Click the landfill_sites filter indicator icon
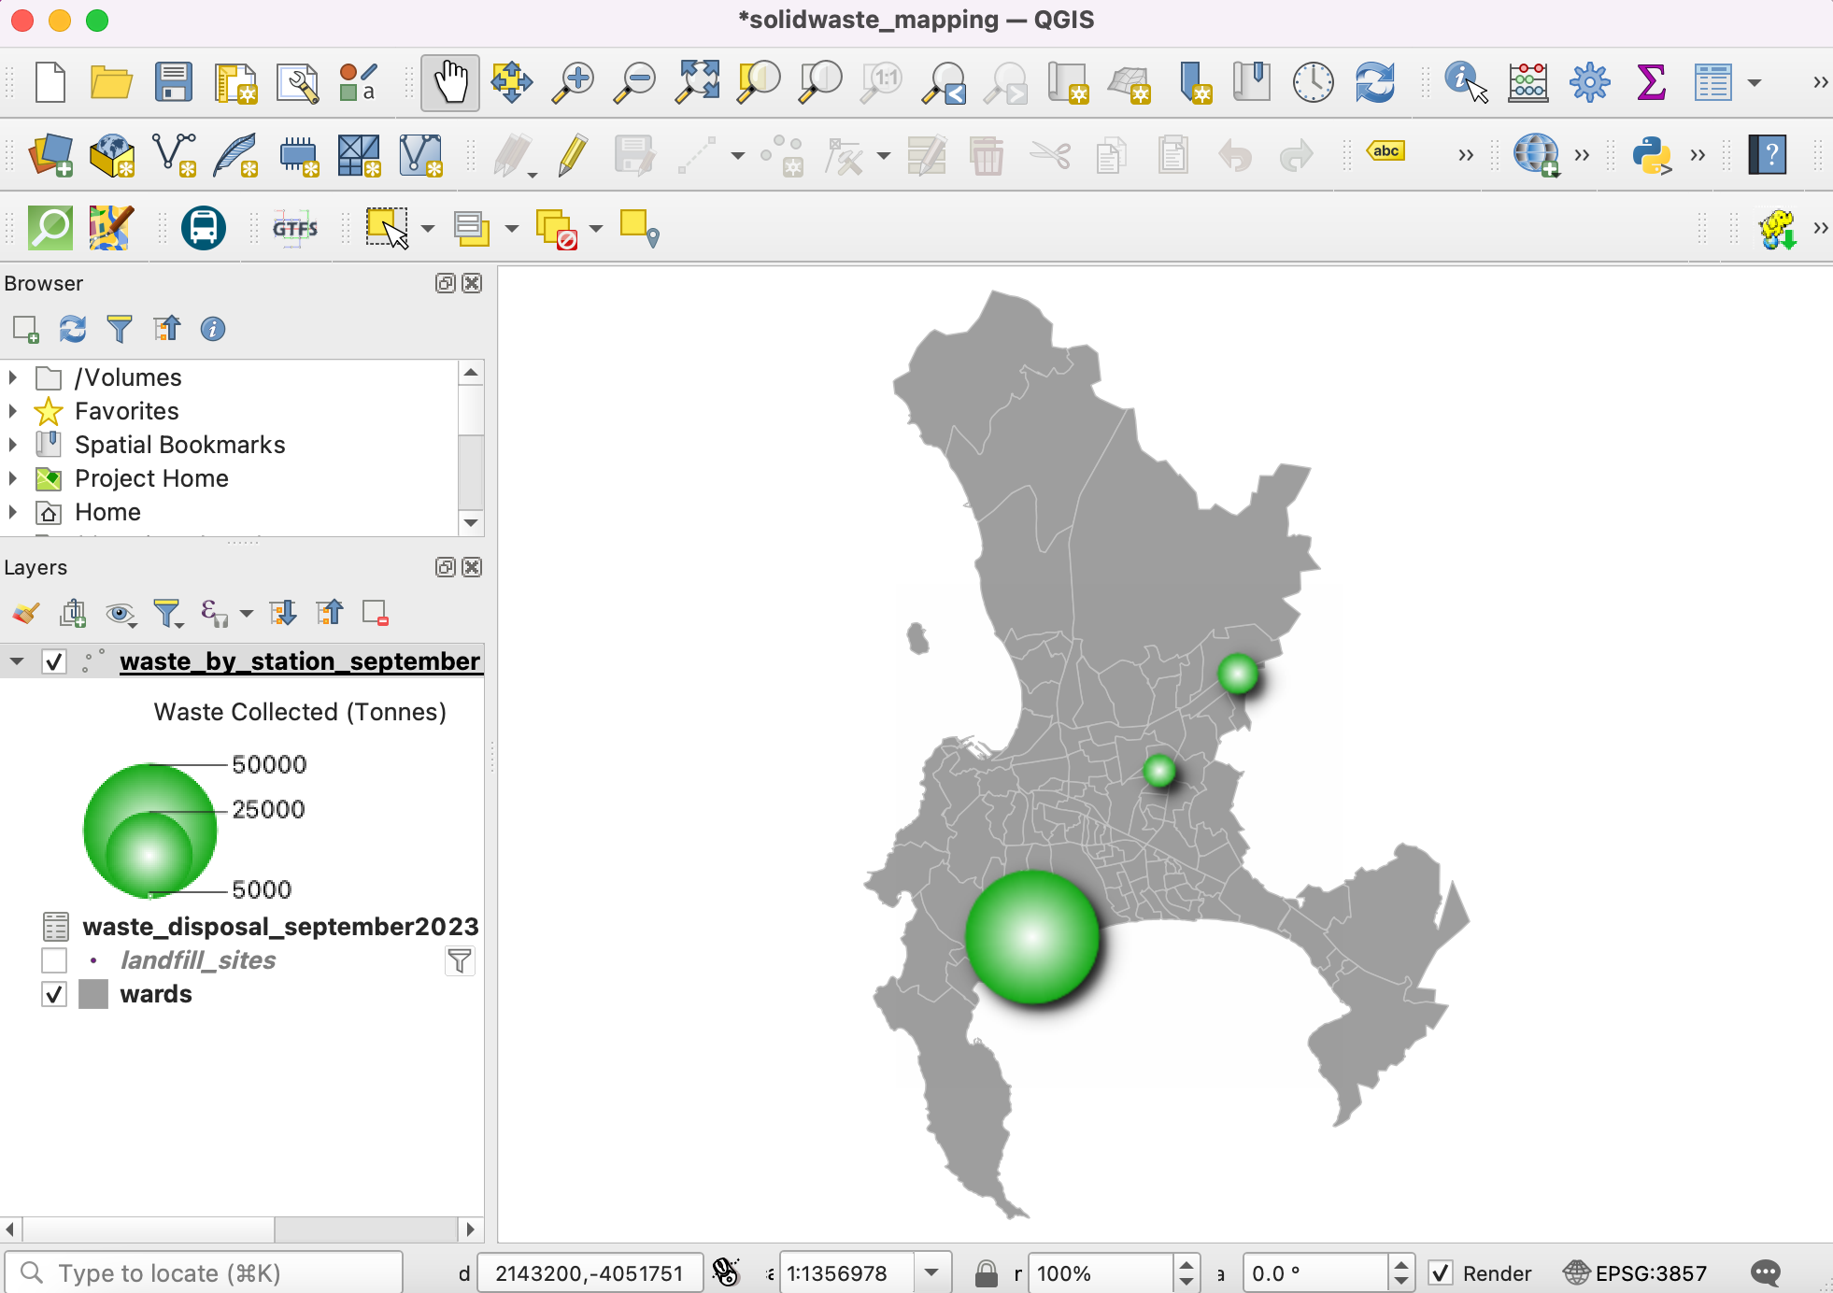 tap(460, 960)
